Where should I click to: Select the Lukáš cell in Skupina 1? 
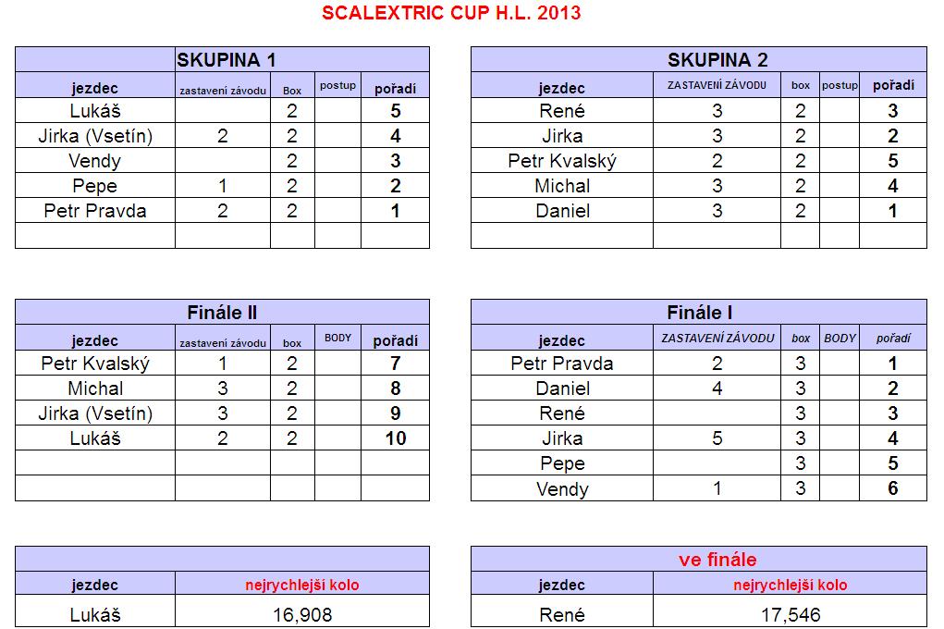[x=95, y=110]
